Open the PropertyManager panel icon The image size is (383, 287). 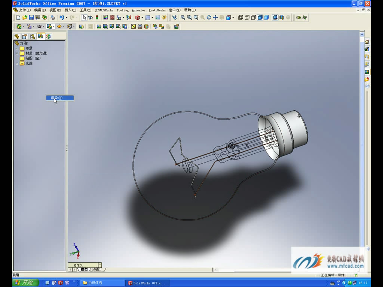[24, 36]
